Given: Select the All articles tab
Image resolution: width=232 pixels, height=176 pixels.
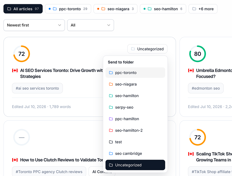Looking at the screenshot, I should point(23,9).
